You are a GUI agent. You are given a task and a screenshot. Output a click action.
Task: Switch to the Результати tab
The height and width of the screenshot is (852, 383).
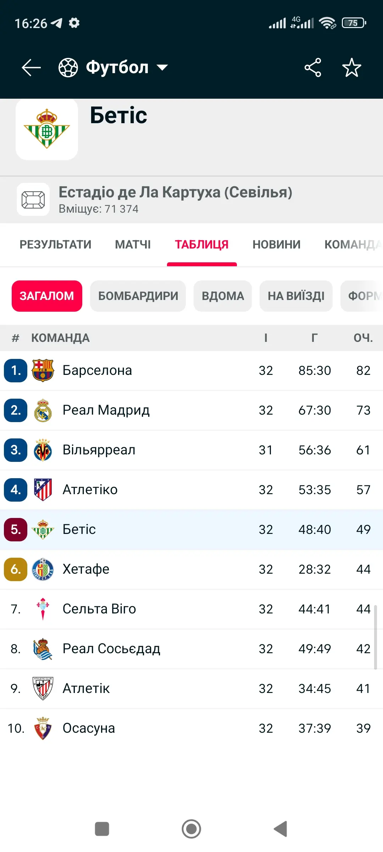point(55,245)
